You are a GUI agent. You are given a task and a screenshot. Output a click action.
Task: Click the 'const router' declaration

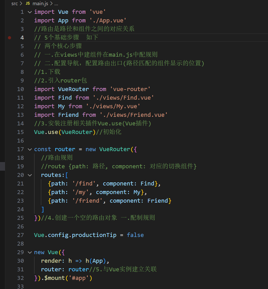tap(55, 149)
